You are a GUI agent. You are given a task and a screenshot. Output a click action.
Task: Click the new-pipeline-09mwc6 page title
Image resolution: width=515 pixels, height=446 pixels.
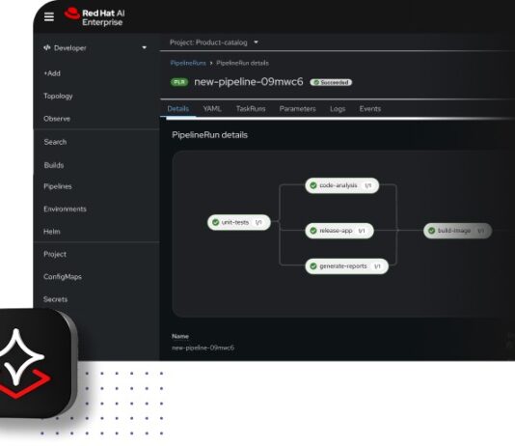click(x=249, y=82)
